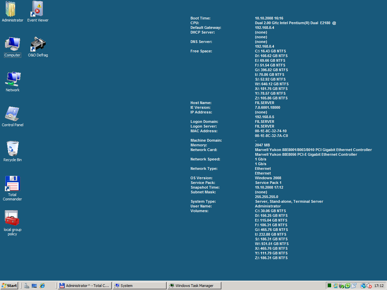Select the Recycle Bin icon
This screenshot has width=387, height=290.
pyautogui.click(x=12, y=151)
